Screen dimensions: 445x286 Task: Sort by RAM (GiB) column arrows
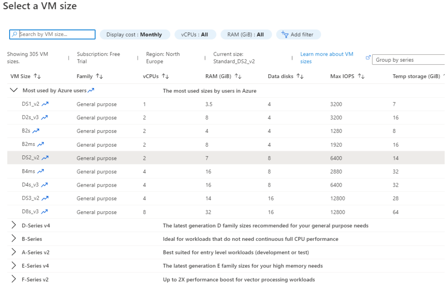click(238, 76)
